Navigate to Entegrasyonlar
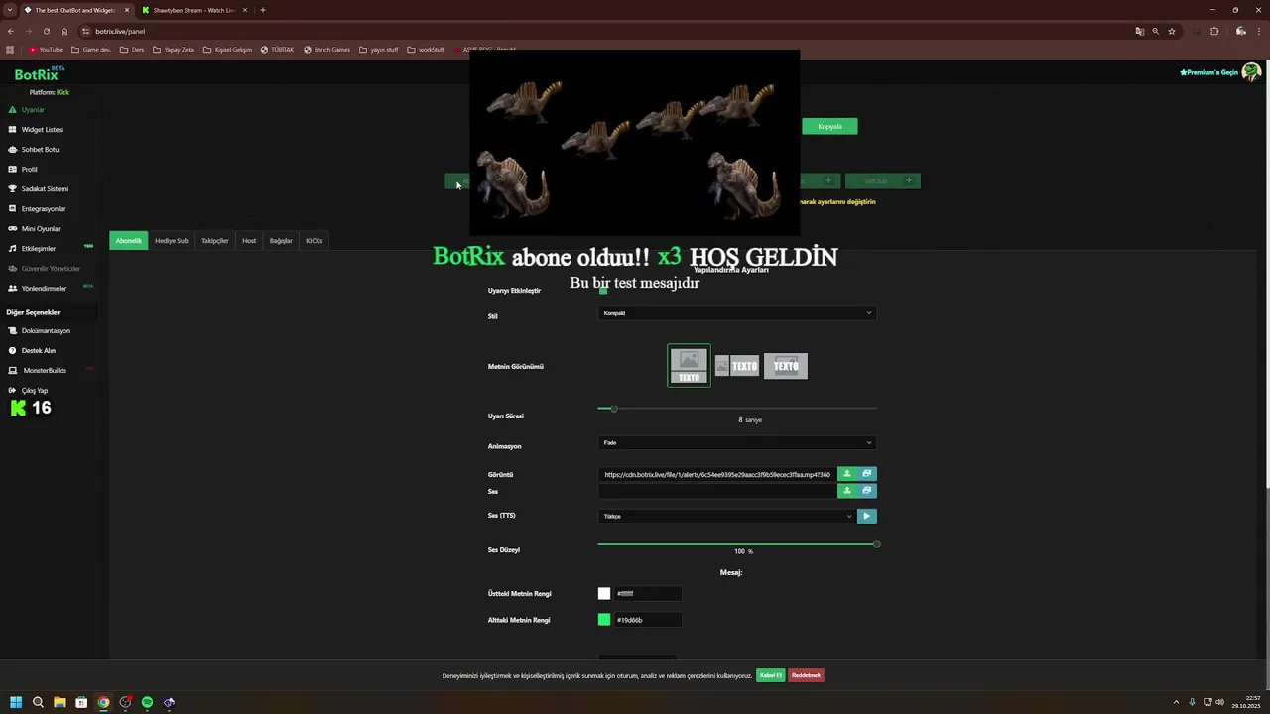This screenshot has height=714, width=1270. 44,209
